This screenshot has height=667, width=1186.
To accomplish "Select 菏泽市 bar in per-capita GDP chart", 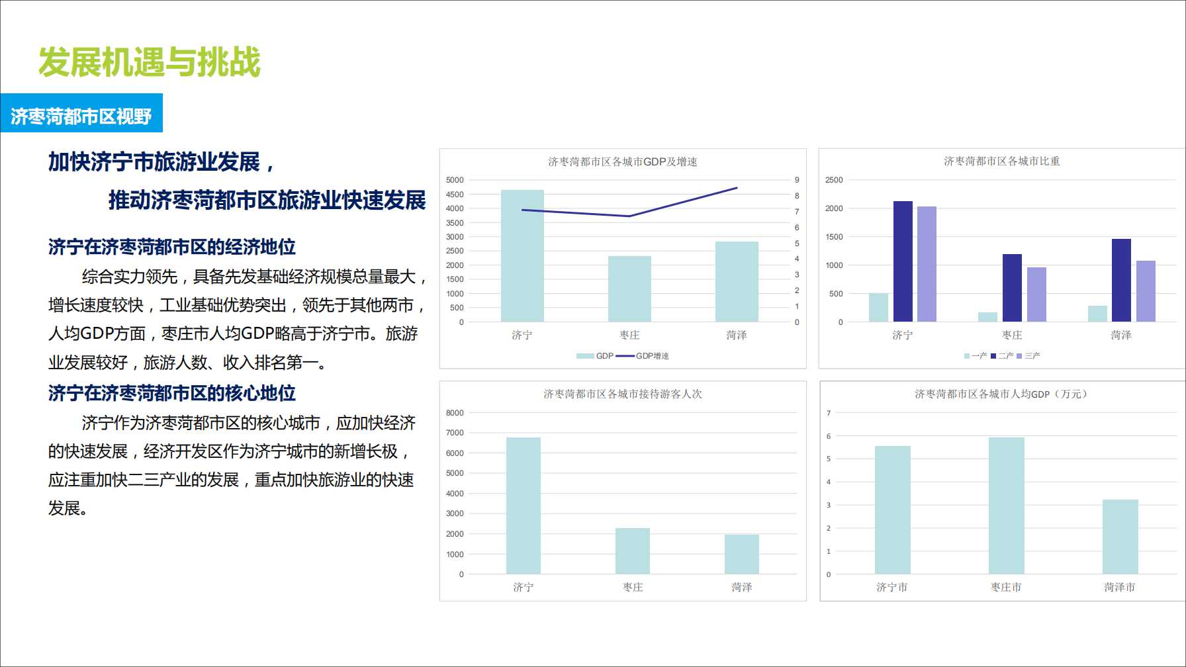I will pyautogui.click(x=1120, y=537).
